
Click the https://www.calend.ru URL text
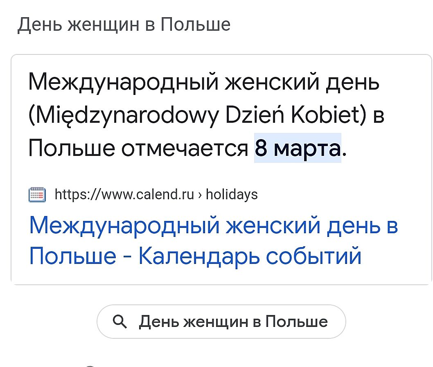(124, 194)
